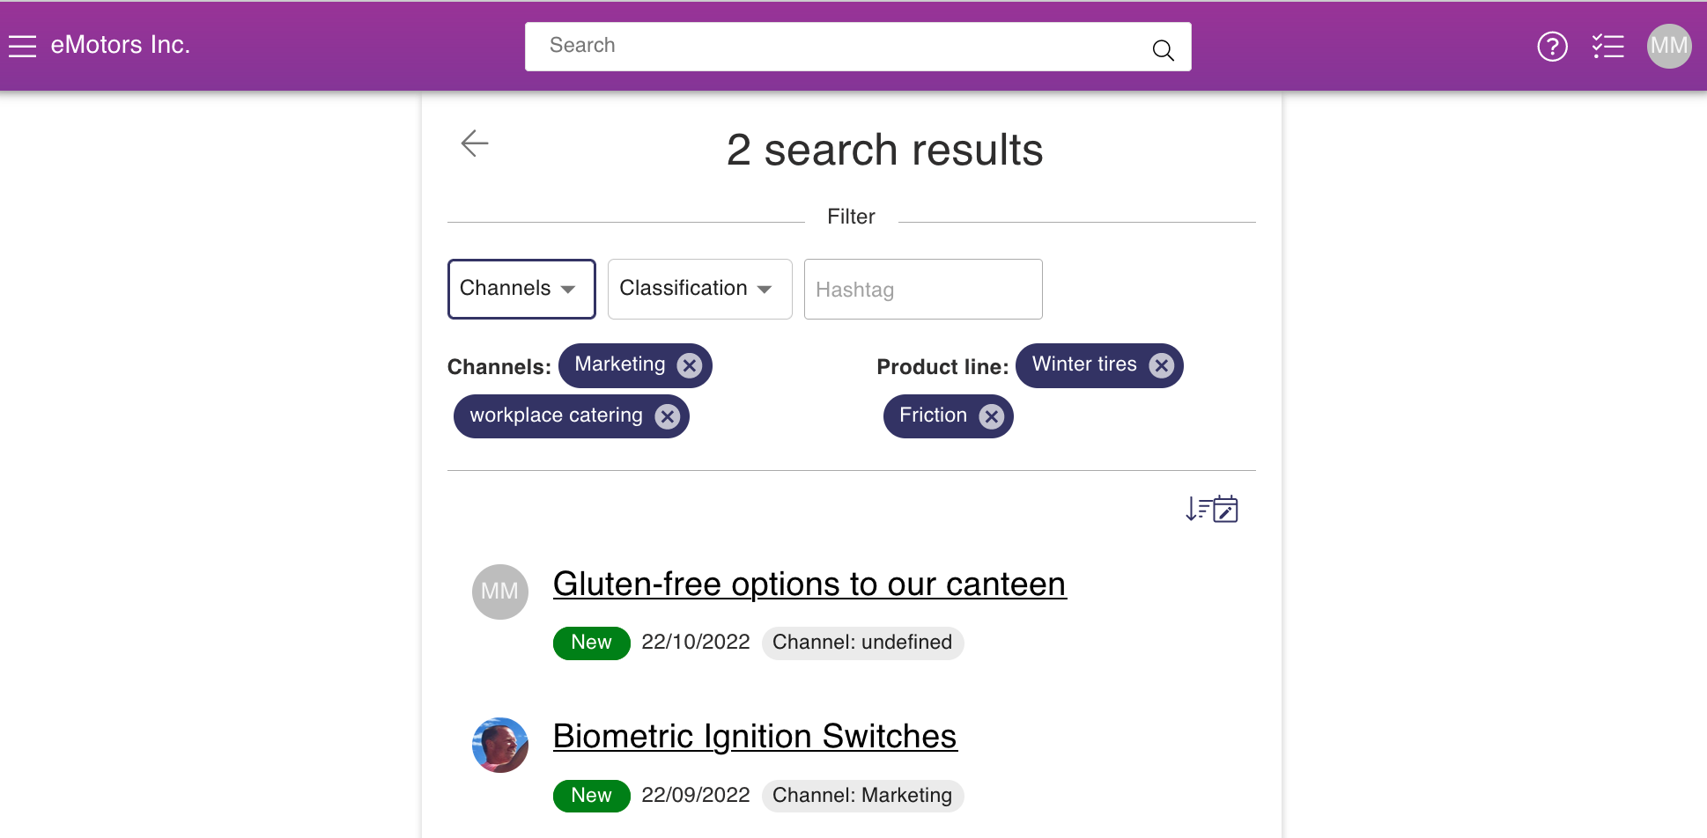Remove the Friction product line filter
The image size is (1707, 838).
click(x=992, y=416)
